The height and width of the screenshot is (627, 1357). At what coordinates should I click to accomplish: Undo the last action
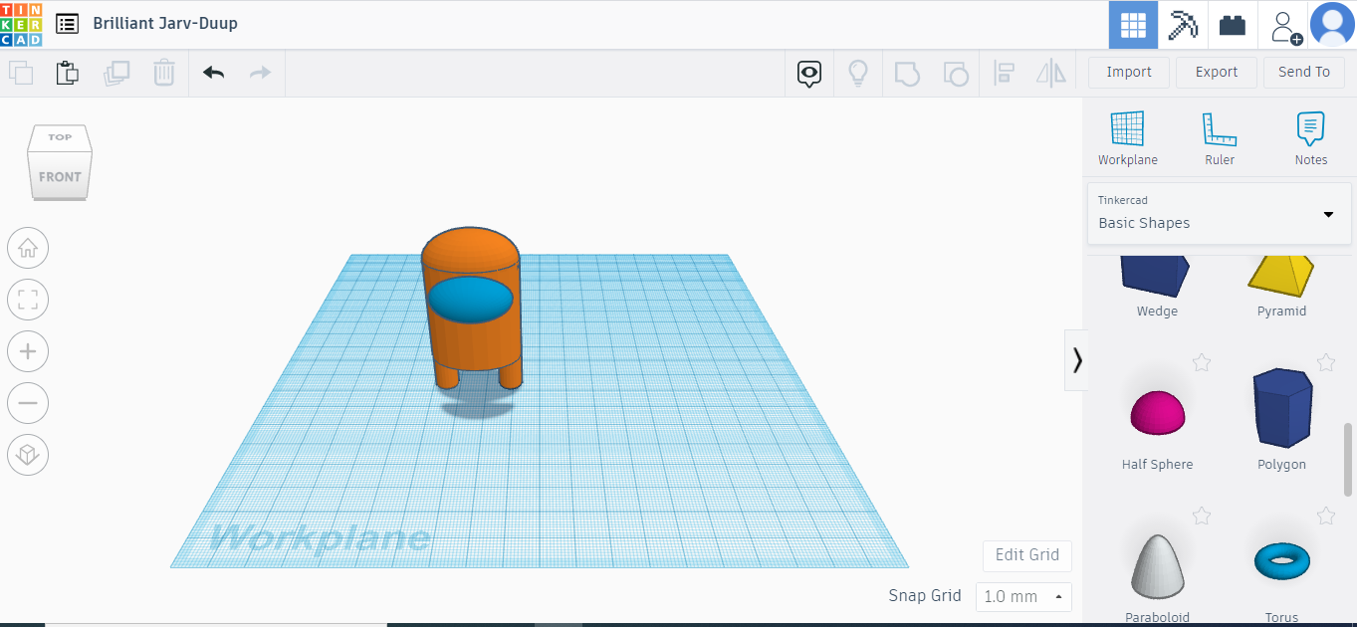click(x=213, y=73)
